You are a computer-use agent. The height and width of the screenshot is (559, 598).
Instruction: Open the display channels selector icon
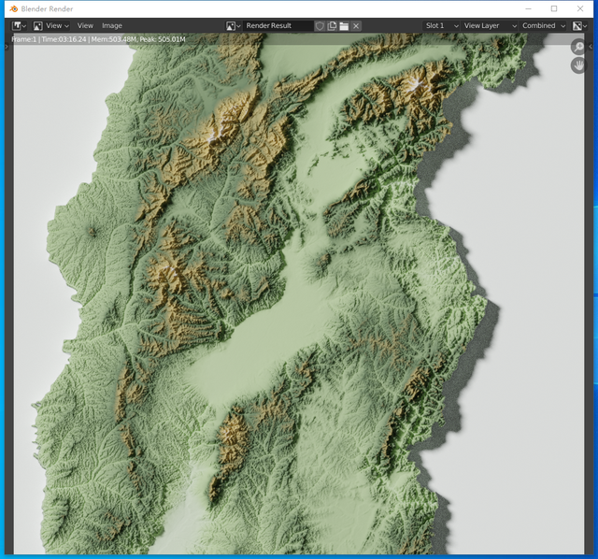(x=580, y=25)
